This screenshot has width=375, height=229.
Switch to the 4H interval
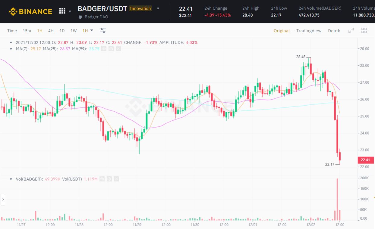(51, 31)
